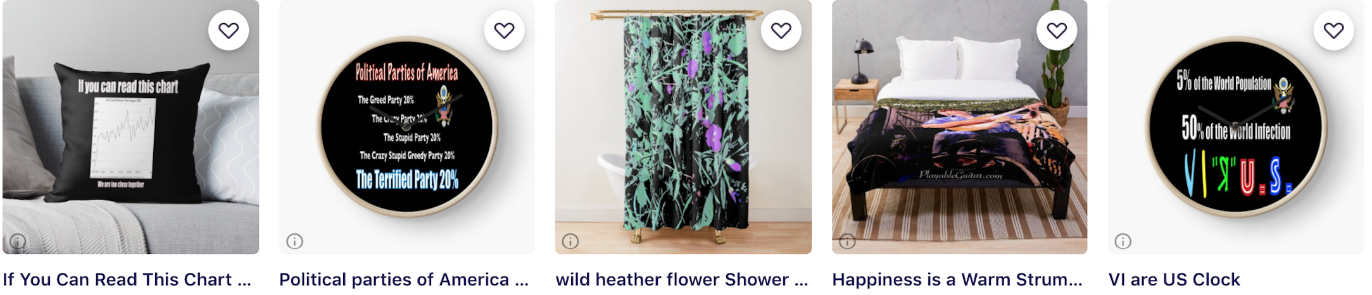Screen dimensions: 1372x295
Task: Favorite the If You Can Read This Chart pillow
Action: [229, 30]
